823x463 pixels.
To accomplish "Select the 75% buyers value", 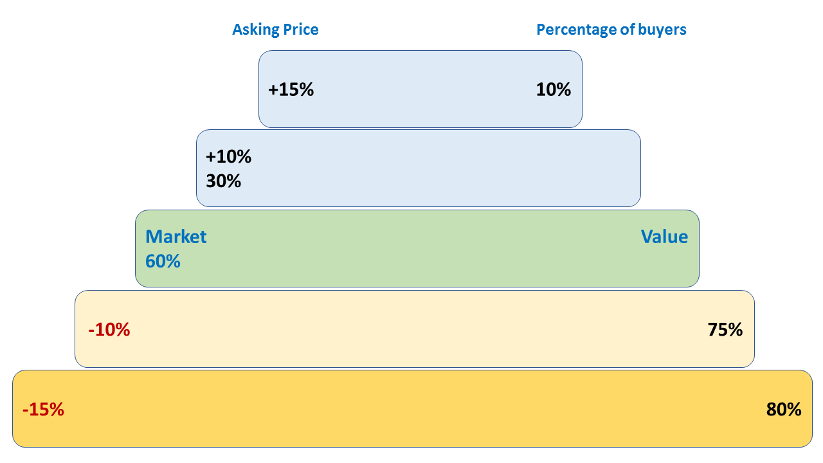I will [x=725, y=330].
